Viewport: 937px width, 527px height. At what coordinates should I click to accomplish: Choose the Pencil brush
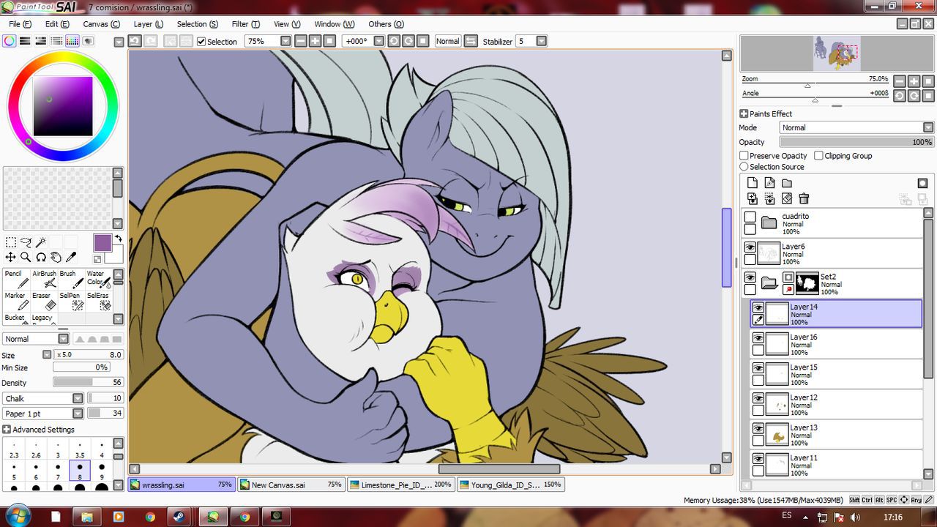coord(17,279)
